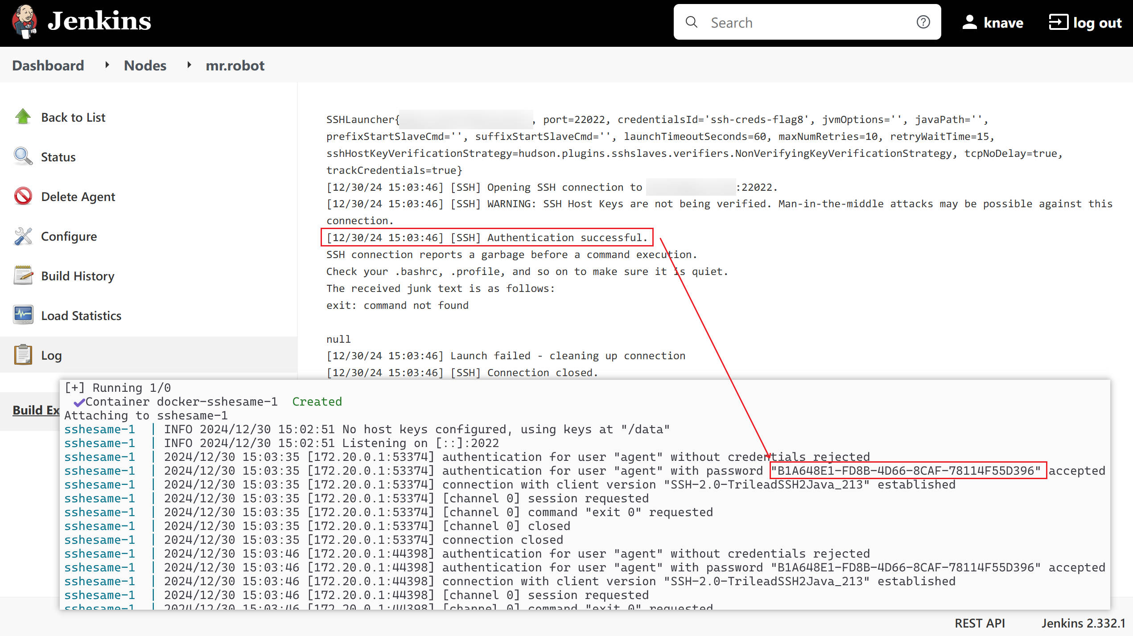The image size is (1133, 636).
Task: Click 'Listening on [::]:2022' terminal line
Action: 331,443
